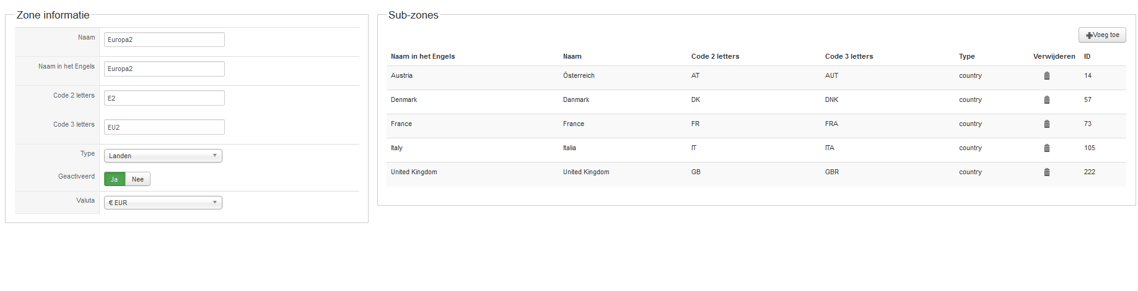Open the Type dropdown showing Landen
1138x291 pixels.
[x=163, y=156]
